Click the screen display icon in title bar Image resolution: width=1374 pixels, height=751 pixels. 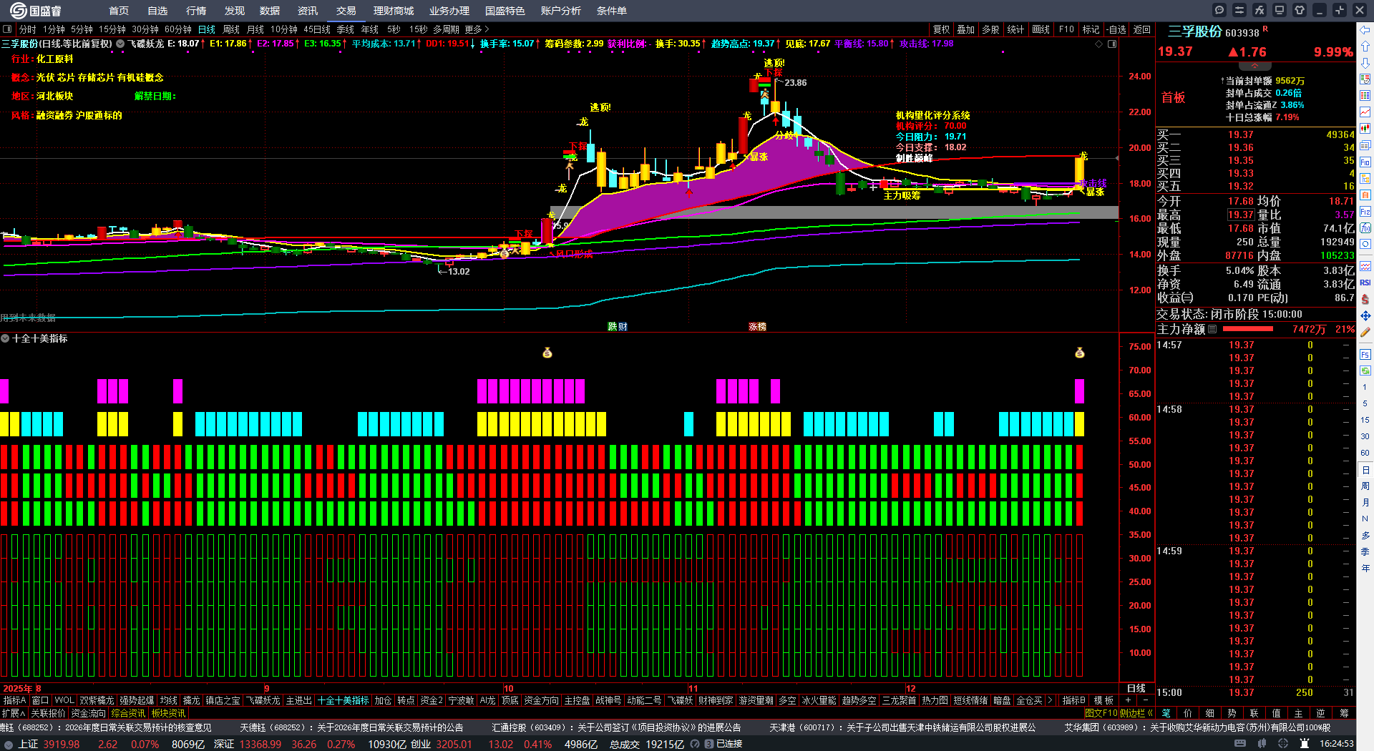(x=1280, y=10)
